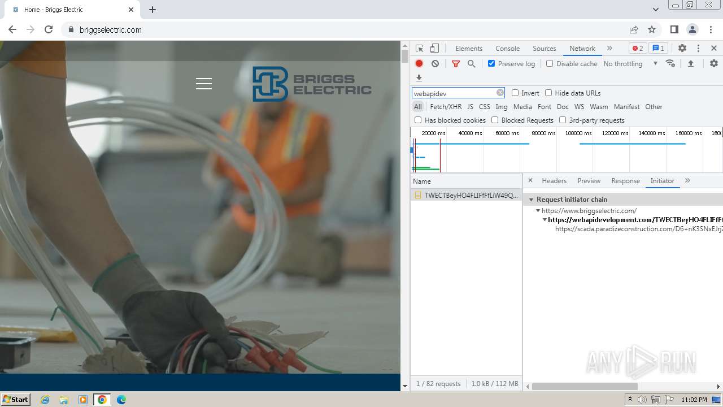This screenshot has height=407, width=723.
Task: Open the Headers tab of the request
Action: point(554,181)
